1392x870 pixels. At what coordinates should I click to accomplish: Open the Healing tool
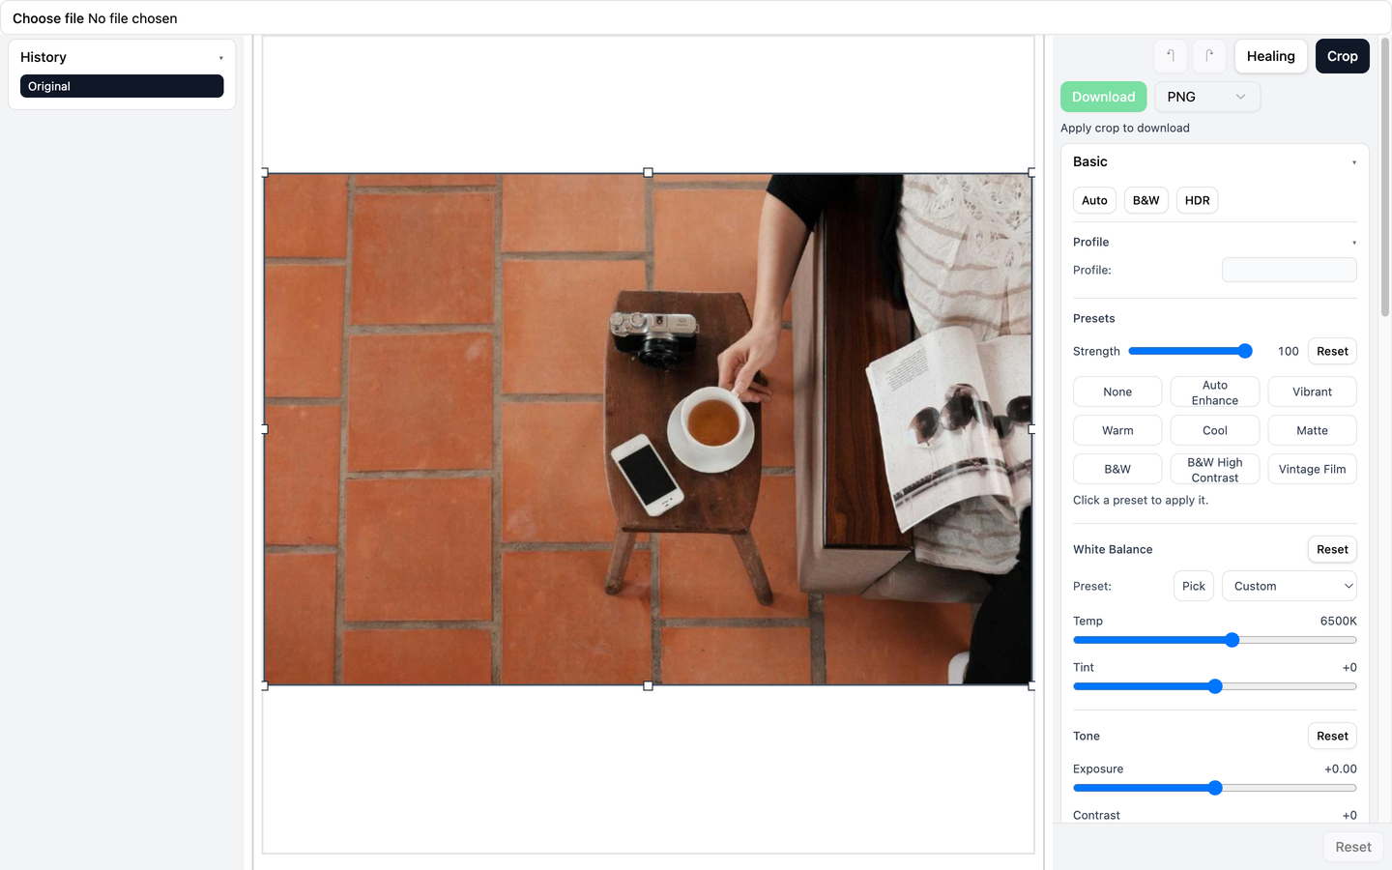[x=1270, y=56]
